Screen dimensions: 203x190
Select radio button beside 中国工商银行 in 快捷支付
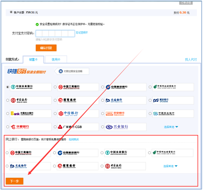click(55, 87)
